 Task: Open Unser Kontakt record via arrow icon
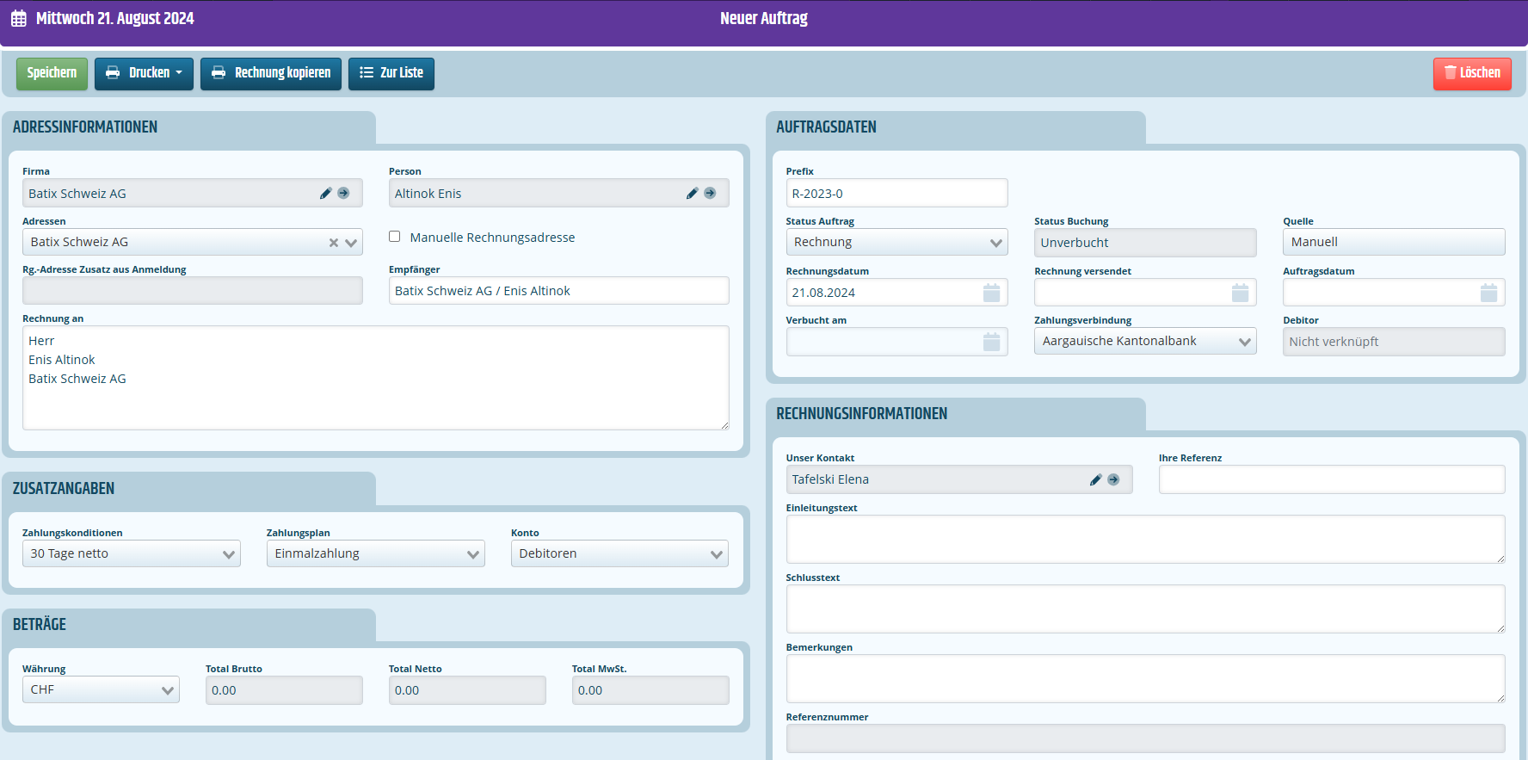tap(1113, 480)
